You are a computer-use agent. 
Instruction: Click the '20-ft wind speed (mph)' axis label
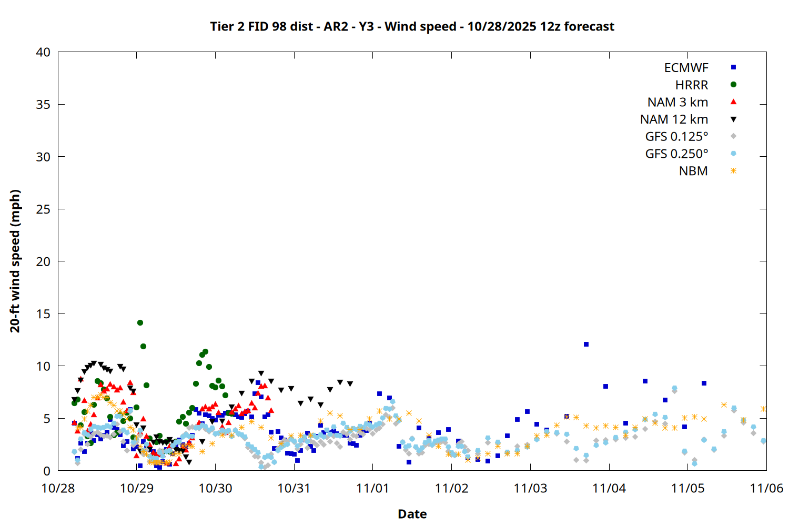point(15,261)
